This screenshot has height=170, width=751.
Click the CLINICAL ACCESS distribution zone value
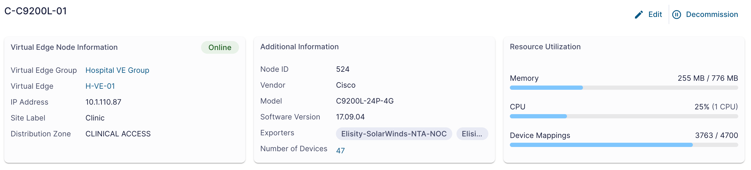(118, 134)
